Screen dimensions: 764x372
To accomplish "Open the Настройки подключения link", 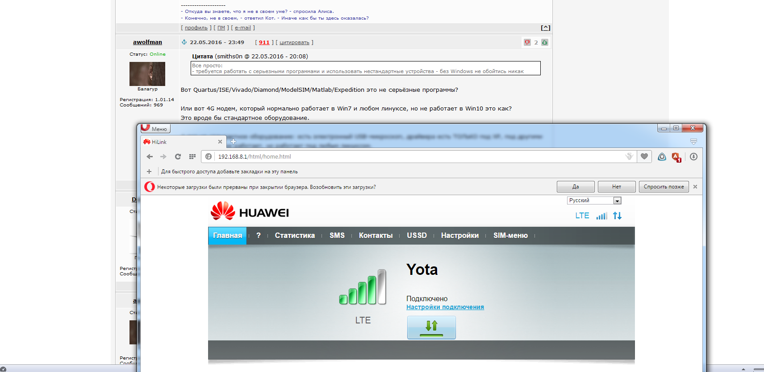I will (x=445, y=307).
